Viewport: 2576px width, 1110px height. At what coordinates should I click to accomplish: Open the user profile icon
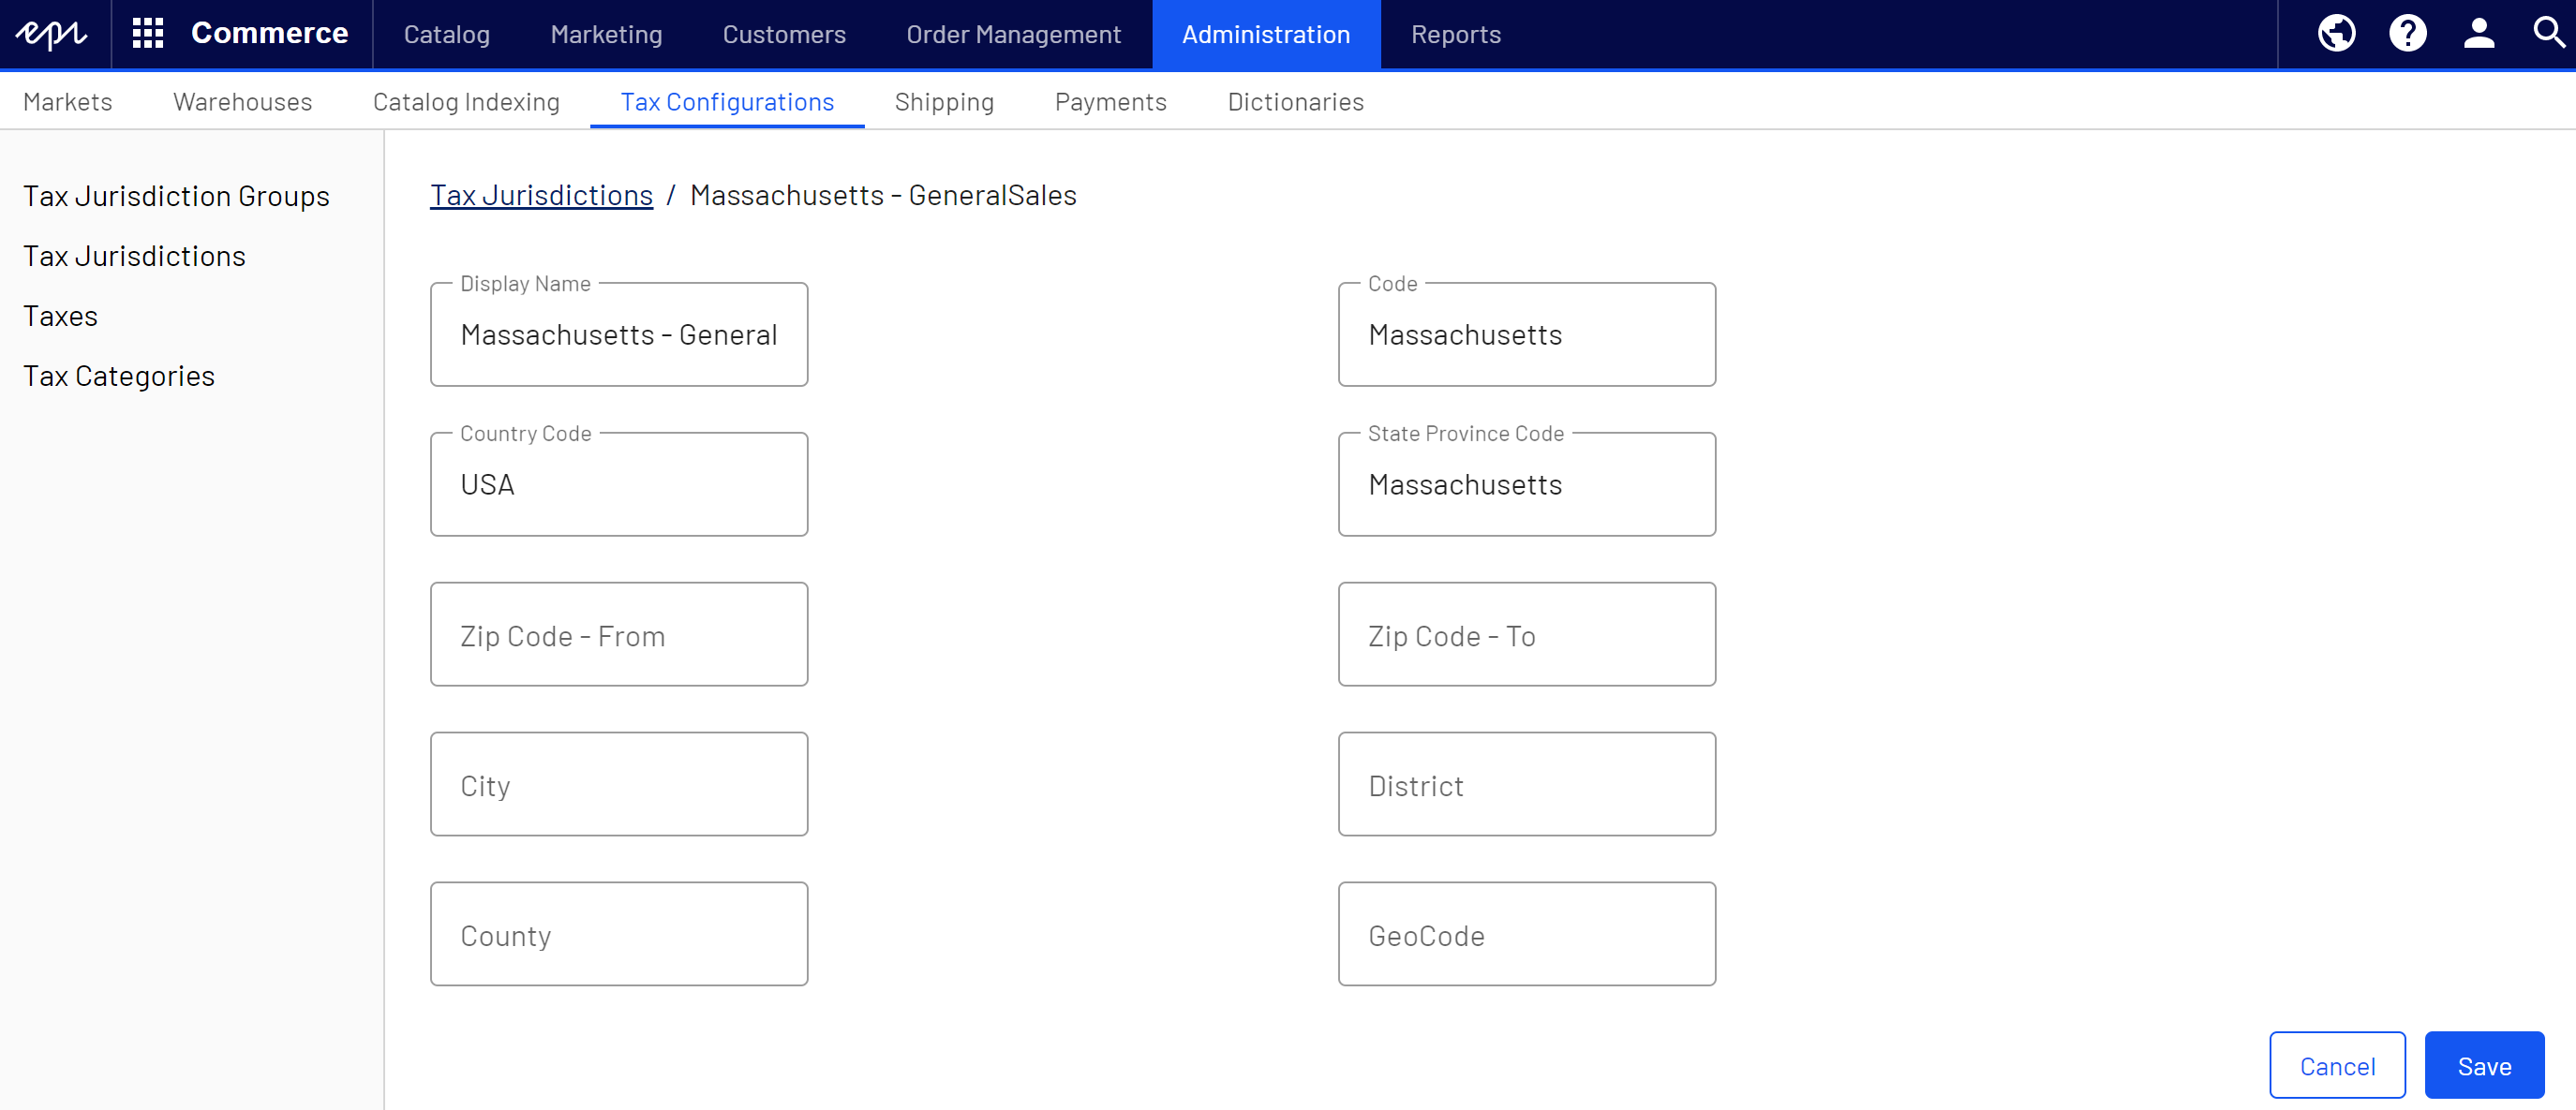click(2478, 34)
